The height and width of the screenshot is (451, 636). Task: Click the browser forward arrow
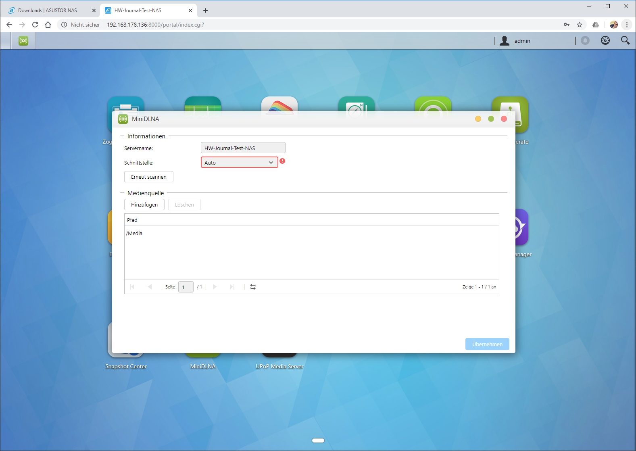pyautogui.click(x=22, y=25)
